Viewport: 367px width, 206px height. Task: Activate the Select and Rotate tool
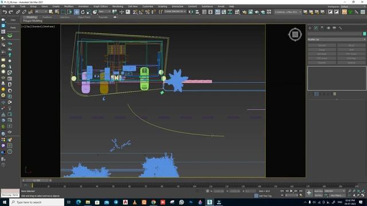(x=83, y=12)
